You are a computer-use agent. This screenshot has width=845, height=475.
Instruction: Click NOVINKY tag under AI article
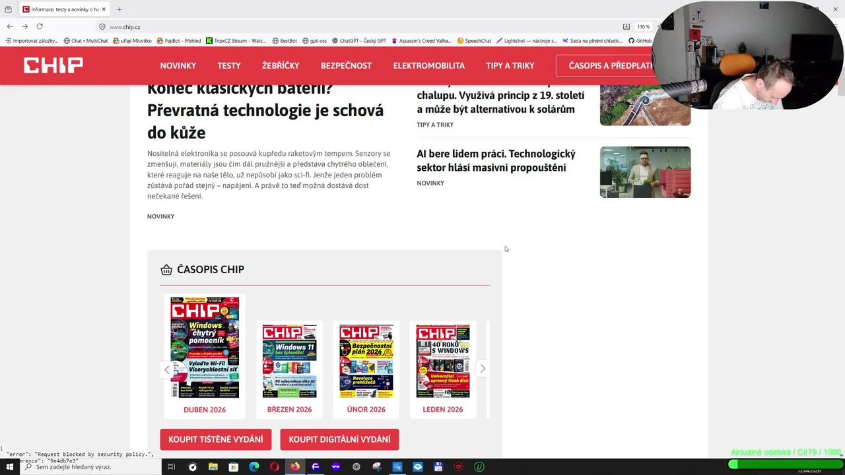pos(430,183)
